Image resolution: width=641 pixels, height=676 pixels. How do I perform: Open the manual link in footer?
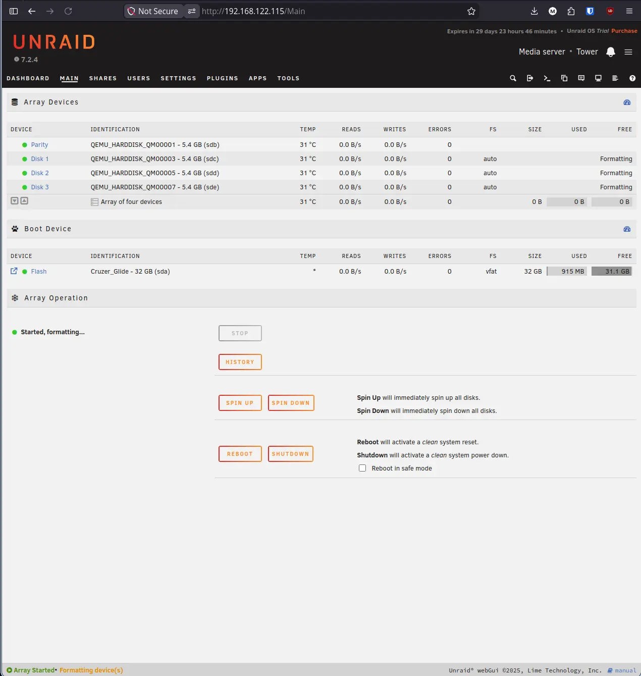click(x=622, y=670)
